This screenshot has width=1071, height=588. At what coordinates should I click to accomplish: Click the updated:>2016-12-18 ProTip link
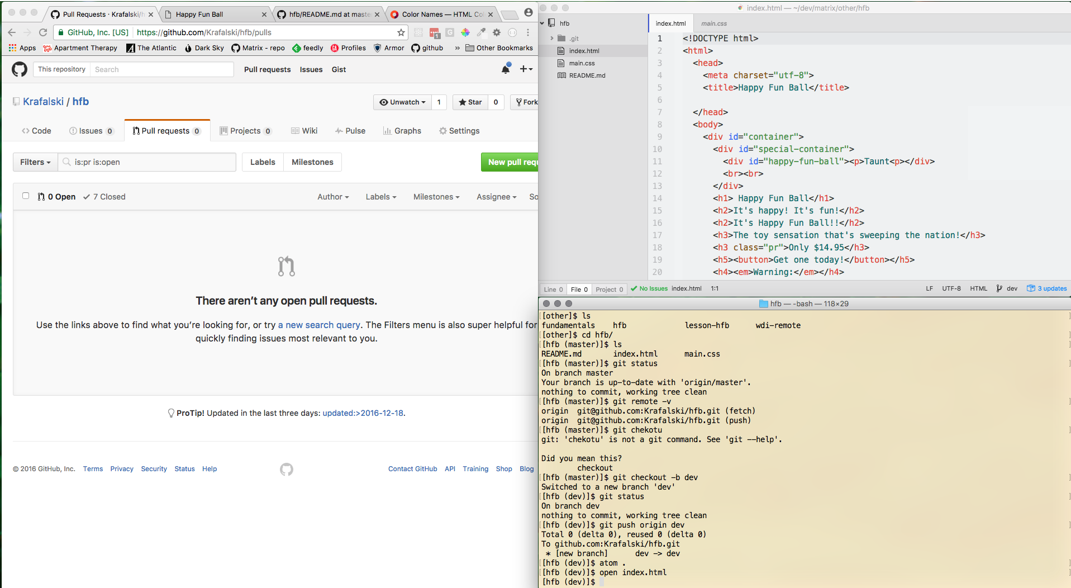click(363, 413)
